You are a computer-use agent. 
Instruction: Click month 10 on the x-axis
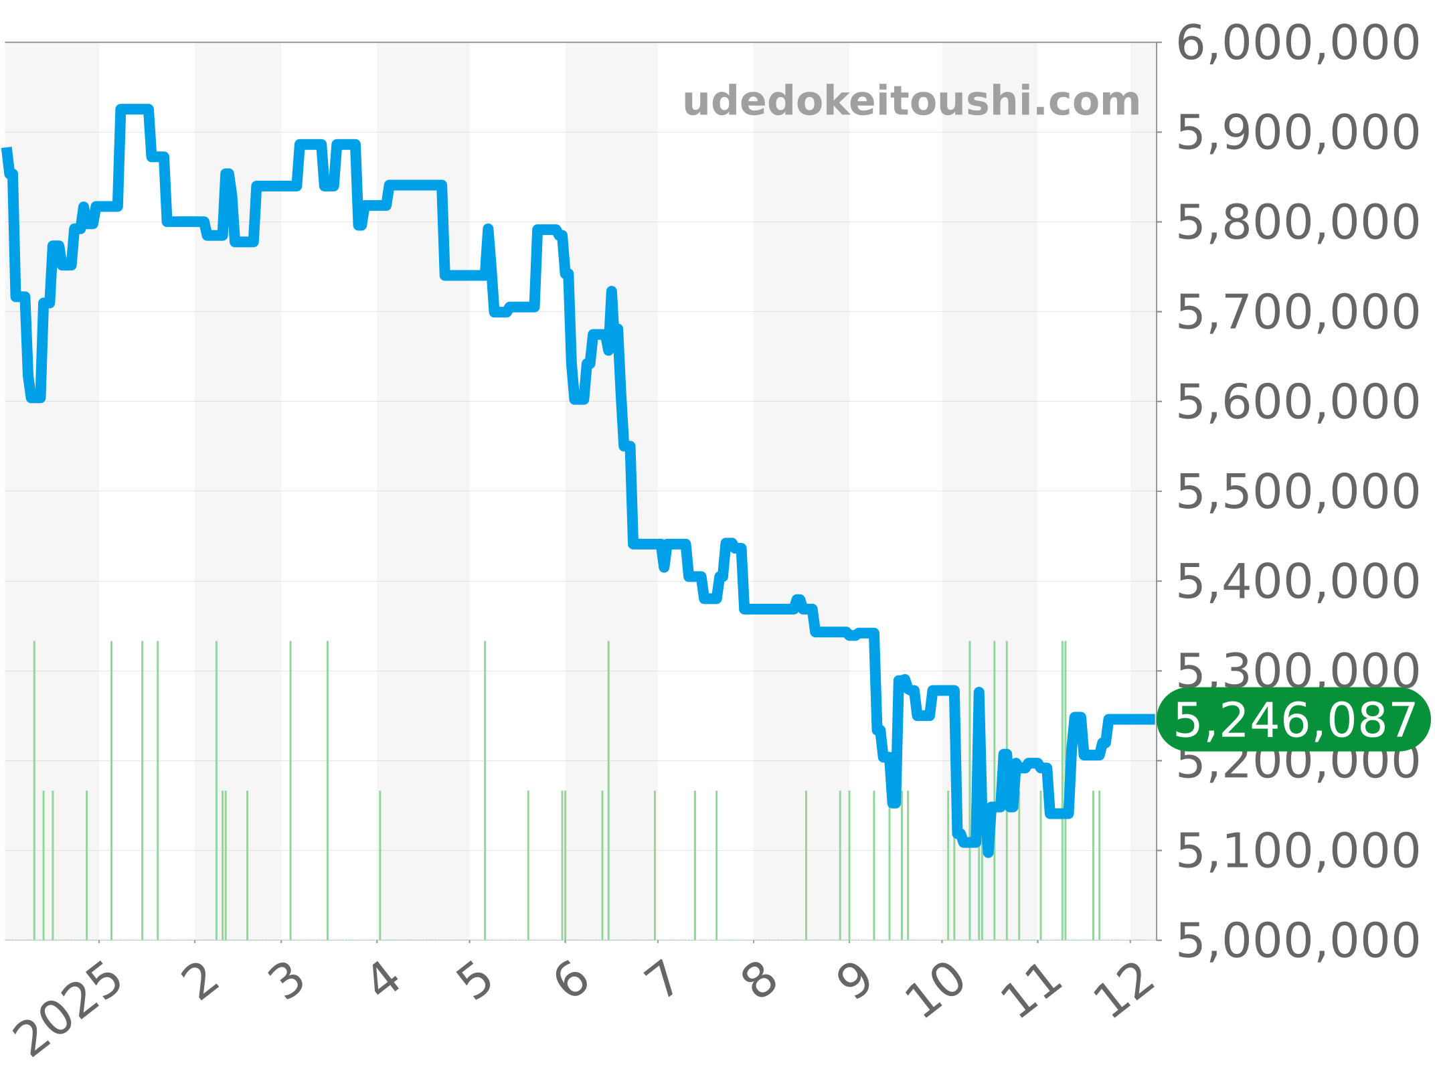pyautogui.click(x=936, y=991)
